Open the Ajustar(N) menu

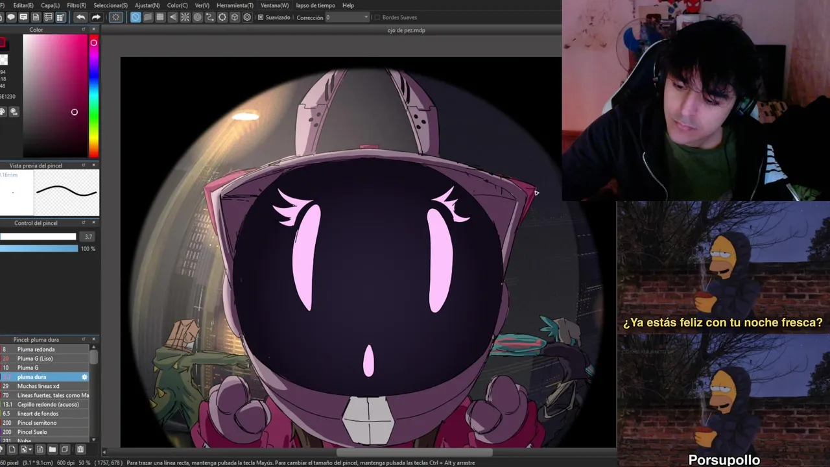point(147,5)
